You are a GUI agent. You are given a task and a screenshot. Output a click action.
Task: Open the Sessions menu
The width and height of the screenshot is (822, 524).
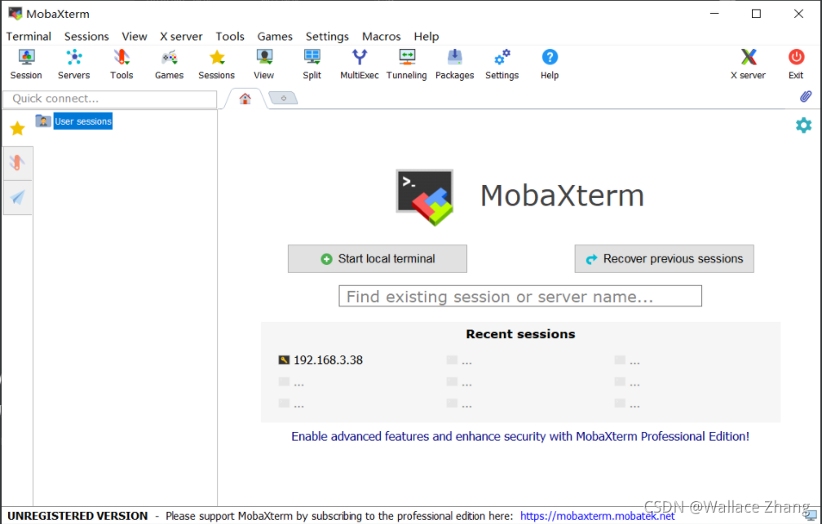point(86,36)
